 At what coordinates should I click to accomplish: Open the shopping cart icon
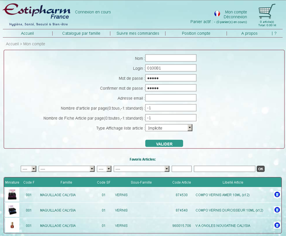coord(267,11)
